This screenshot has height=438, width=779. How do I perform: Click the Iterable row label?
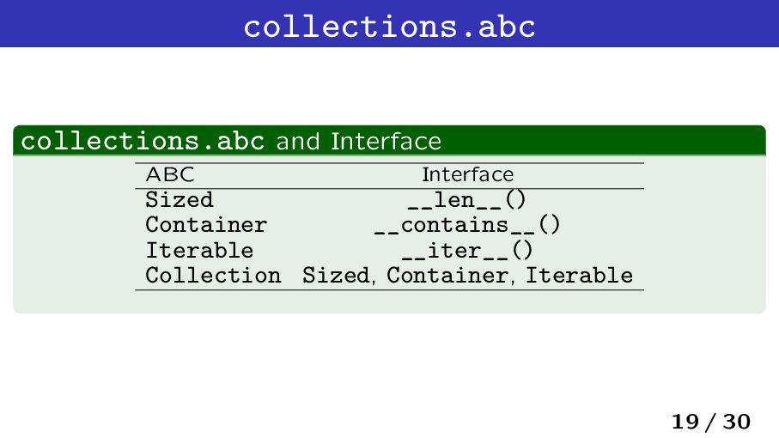click(199, 250)
